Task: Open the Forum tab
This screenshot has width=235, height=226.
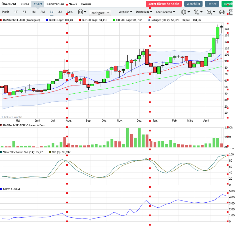Action: click(x=86, y=4)
